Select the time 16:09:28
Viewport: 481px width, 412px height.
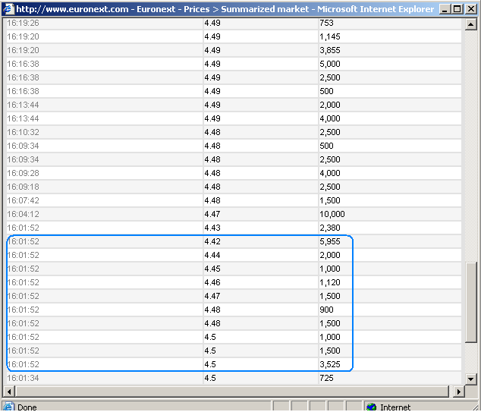tap(23, 173)
